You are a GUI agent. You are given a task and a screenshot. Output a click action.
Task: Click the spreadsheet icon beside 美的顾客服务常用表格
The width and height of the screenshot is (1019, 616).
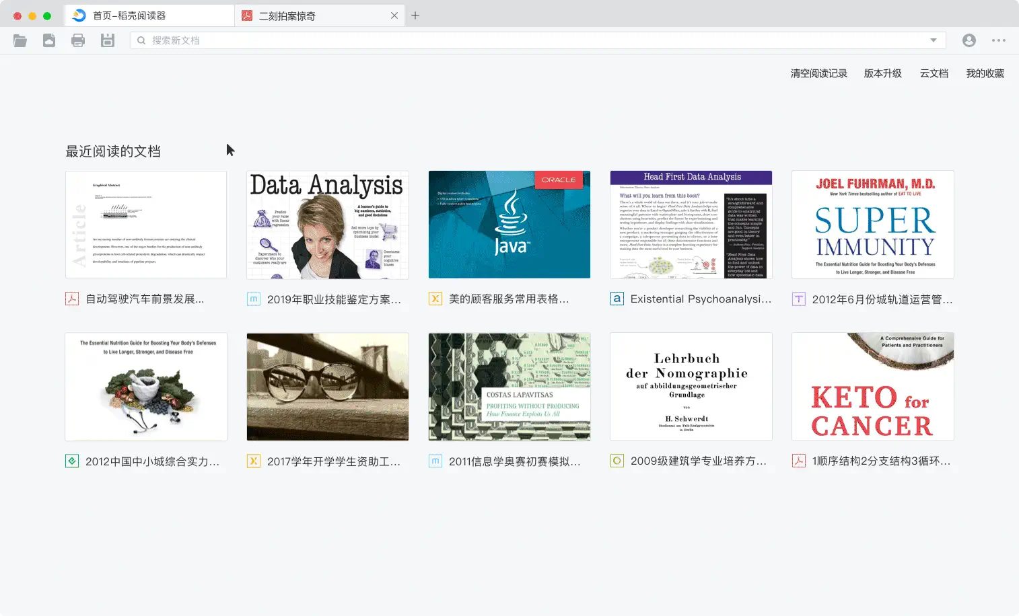click(x=435, y=299)
